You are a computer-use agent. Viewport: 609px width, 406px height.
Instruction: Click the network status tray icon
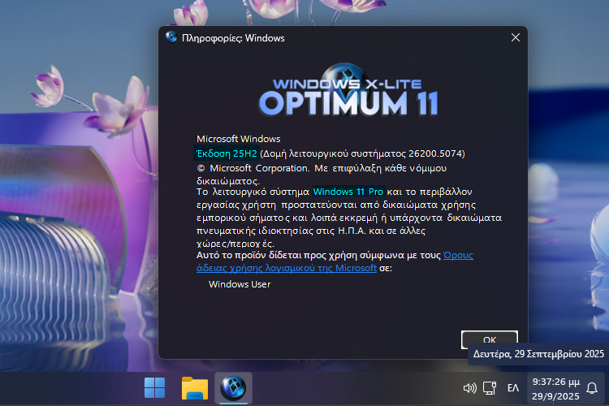pos(489,388)
